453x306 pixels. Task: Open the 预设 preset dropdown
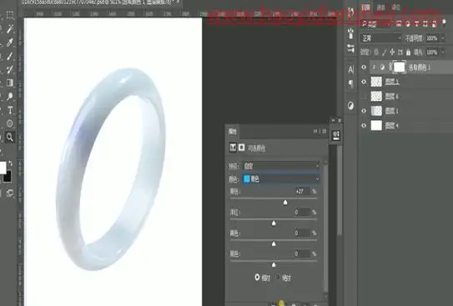tap(281, 166)
